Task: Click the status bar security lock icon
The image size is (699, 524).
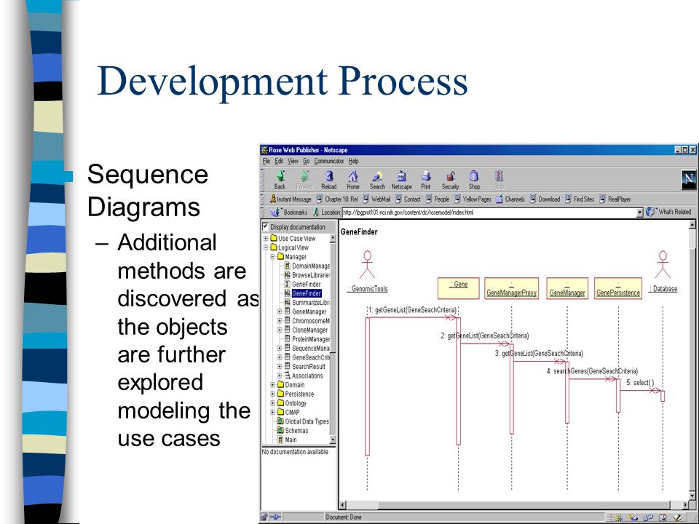Action: (264, 517)
